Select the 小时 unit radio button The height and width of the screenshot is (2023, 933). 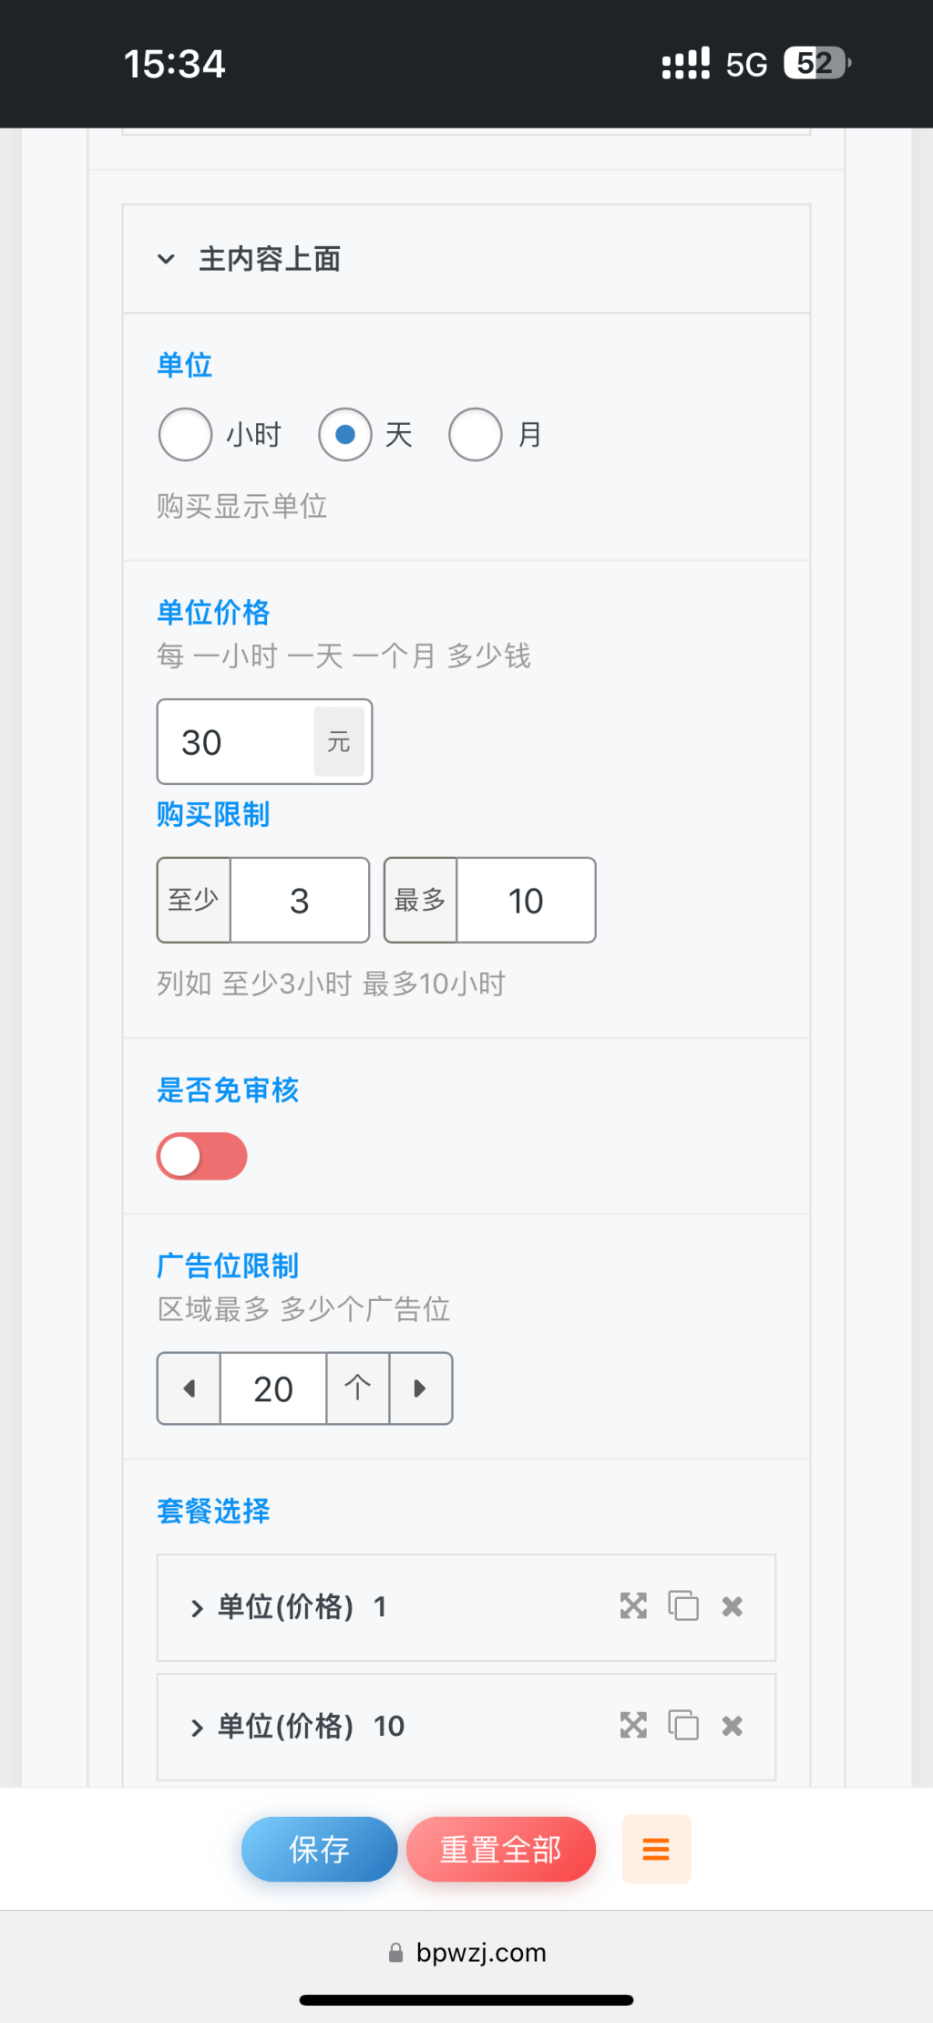tap(186, 435)
